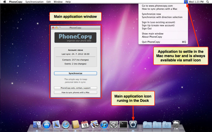Image resolution: width=212 pixels, height=132 pixels.
Task: Open the Help menu in the menu bar
Action: 68,2
